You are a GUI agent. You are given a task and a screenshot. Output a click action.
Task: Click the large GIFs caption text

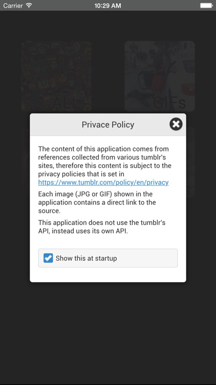(x=169, y=103)
